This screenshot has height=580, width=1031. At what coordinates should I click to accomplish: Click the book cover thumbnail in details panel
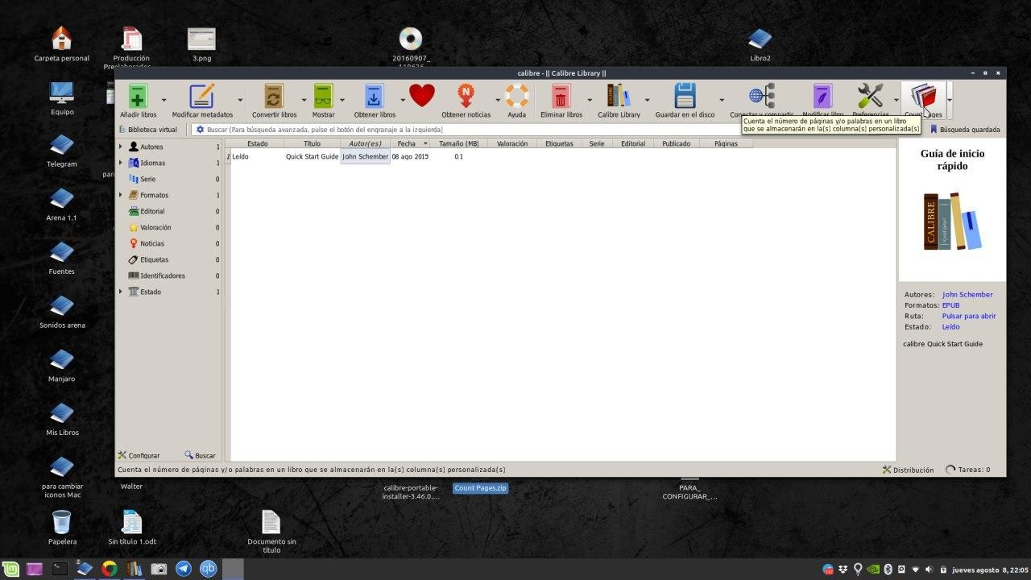(952, 221)
